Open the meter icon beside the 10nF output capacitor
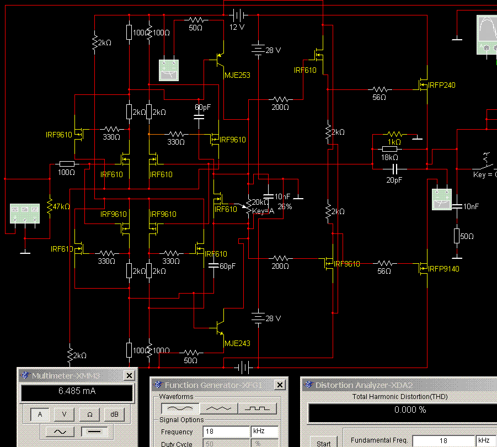This screenshot has width=497, height=447. point(442,199)
